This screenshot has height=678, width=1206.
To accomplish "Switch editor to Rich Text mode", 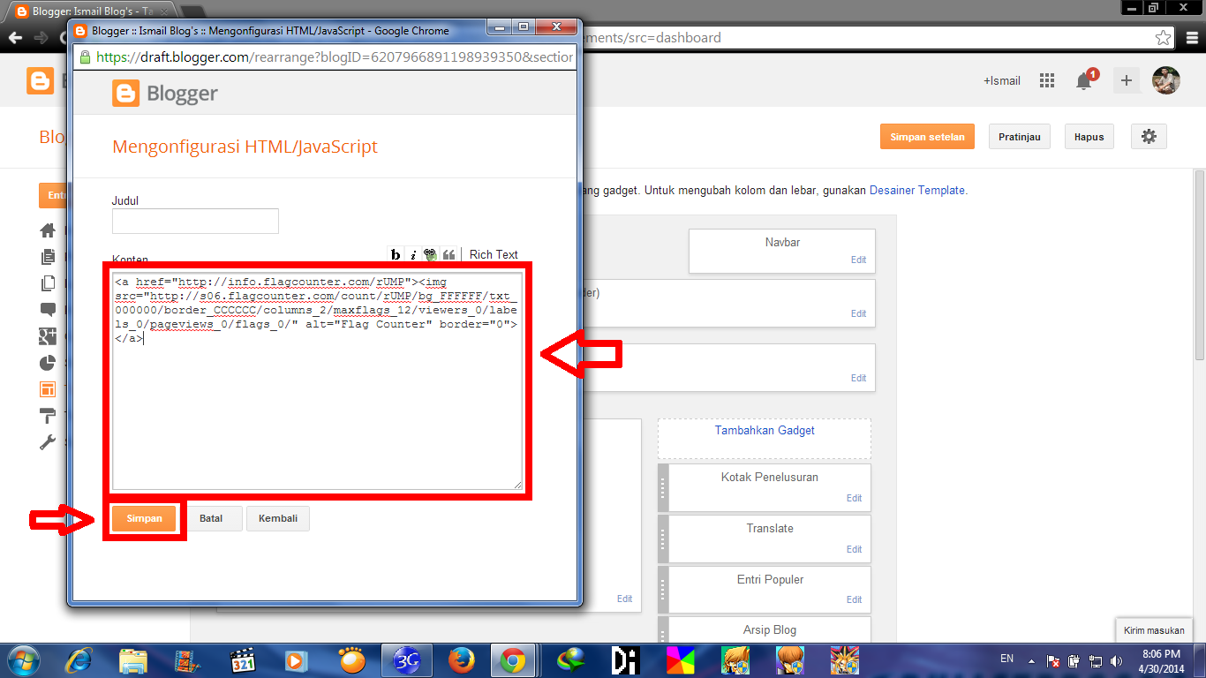I will click(x=494, y=254).
